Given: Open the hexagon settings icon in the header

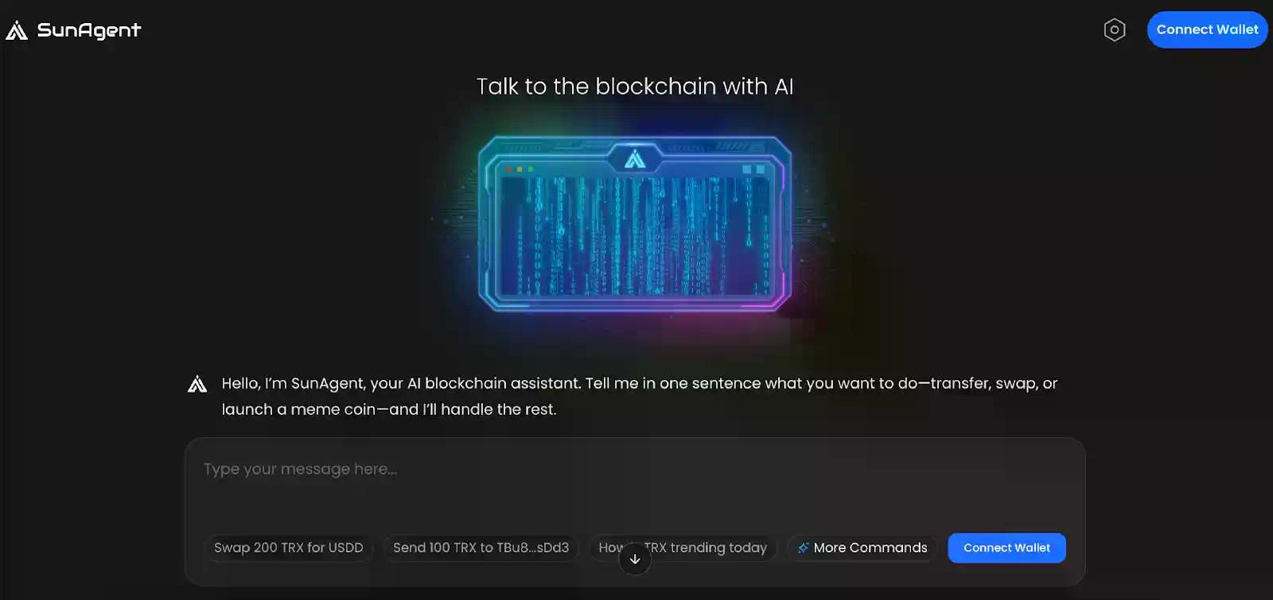Looking at the screenshot, I should pos(1114,29).
